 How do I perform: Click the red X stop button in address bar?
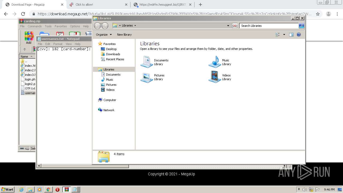point(235,26)
